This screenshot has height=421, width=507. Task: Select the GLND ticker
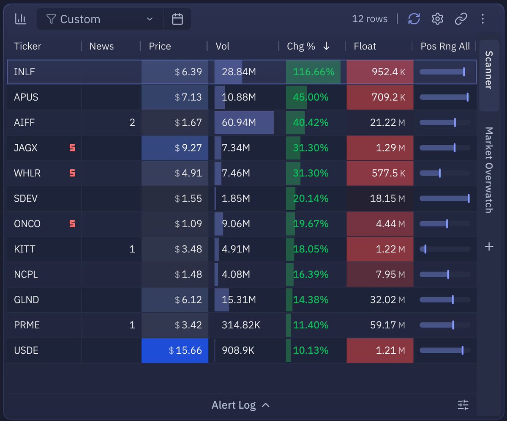pyautogui.click(x=27, y=300)
